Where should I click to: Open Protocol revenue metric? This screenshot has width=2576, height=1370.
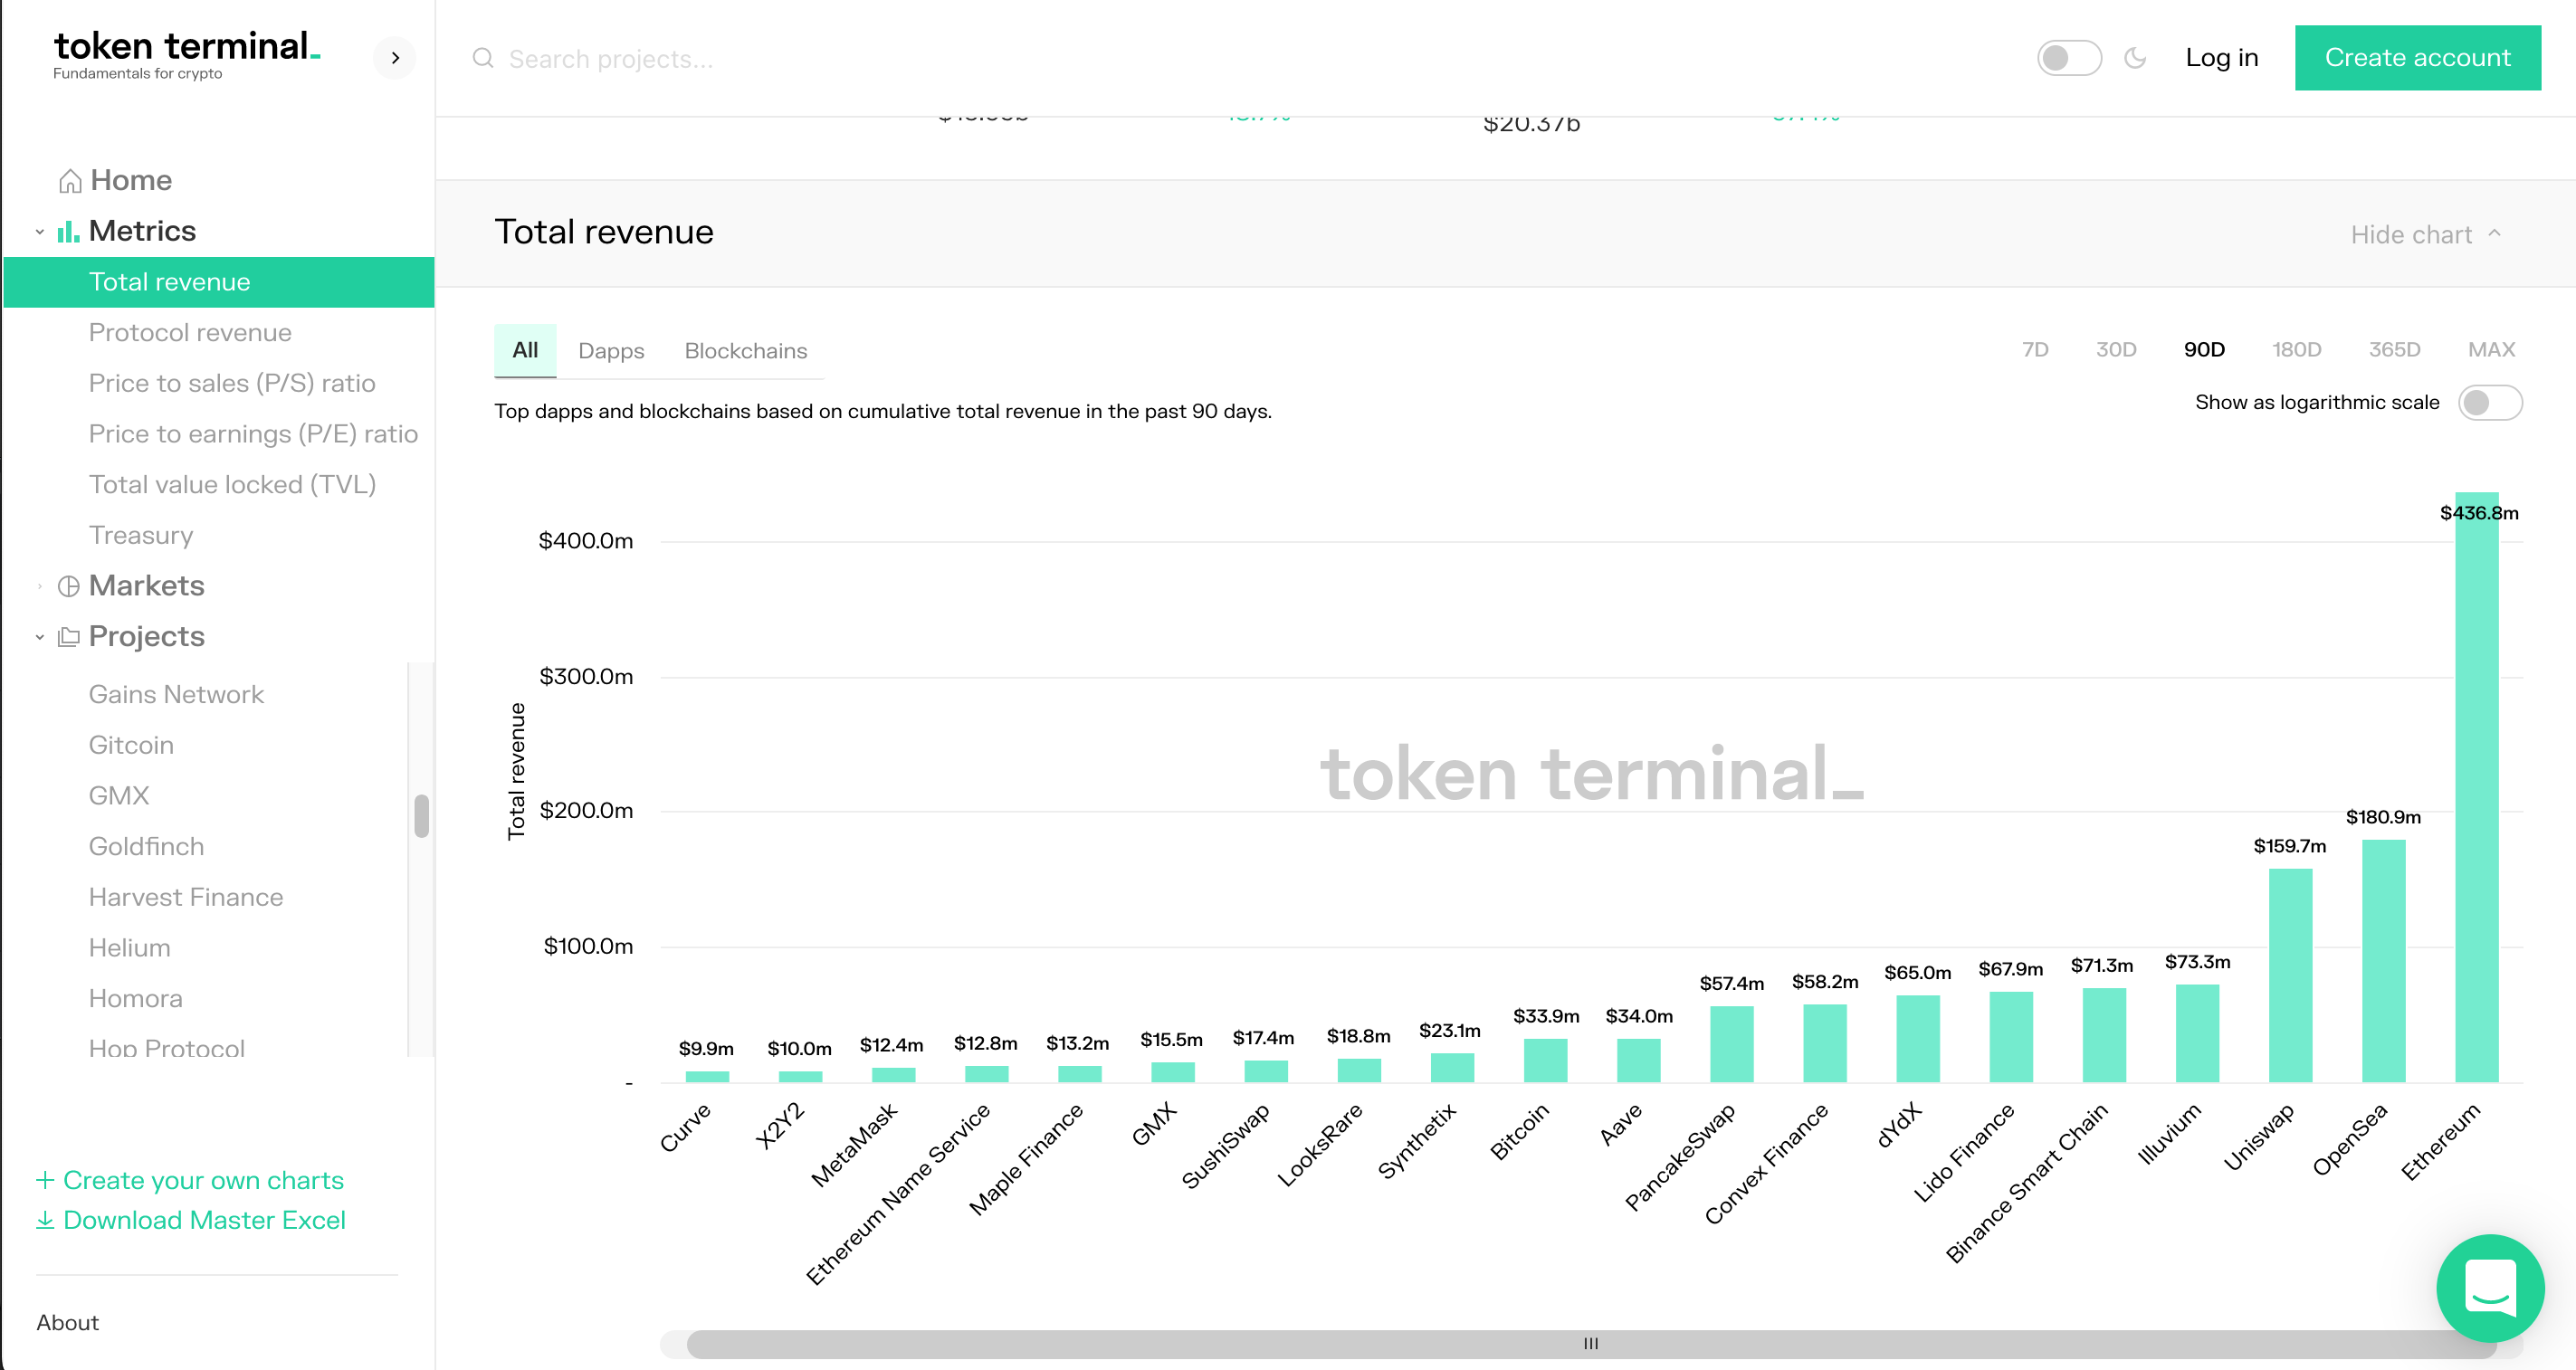190,333
